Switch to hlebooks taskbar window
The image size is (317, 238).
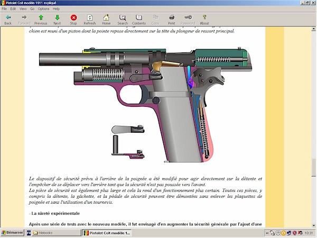[56, 233]
